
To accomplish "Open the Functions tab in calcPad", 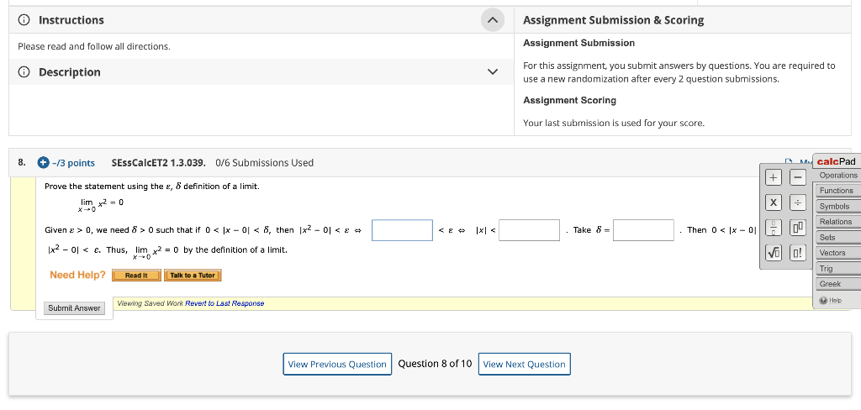I will (838, 191).
